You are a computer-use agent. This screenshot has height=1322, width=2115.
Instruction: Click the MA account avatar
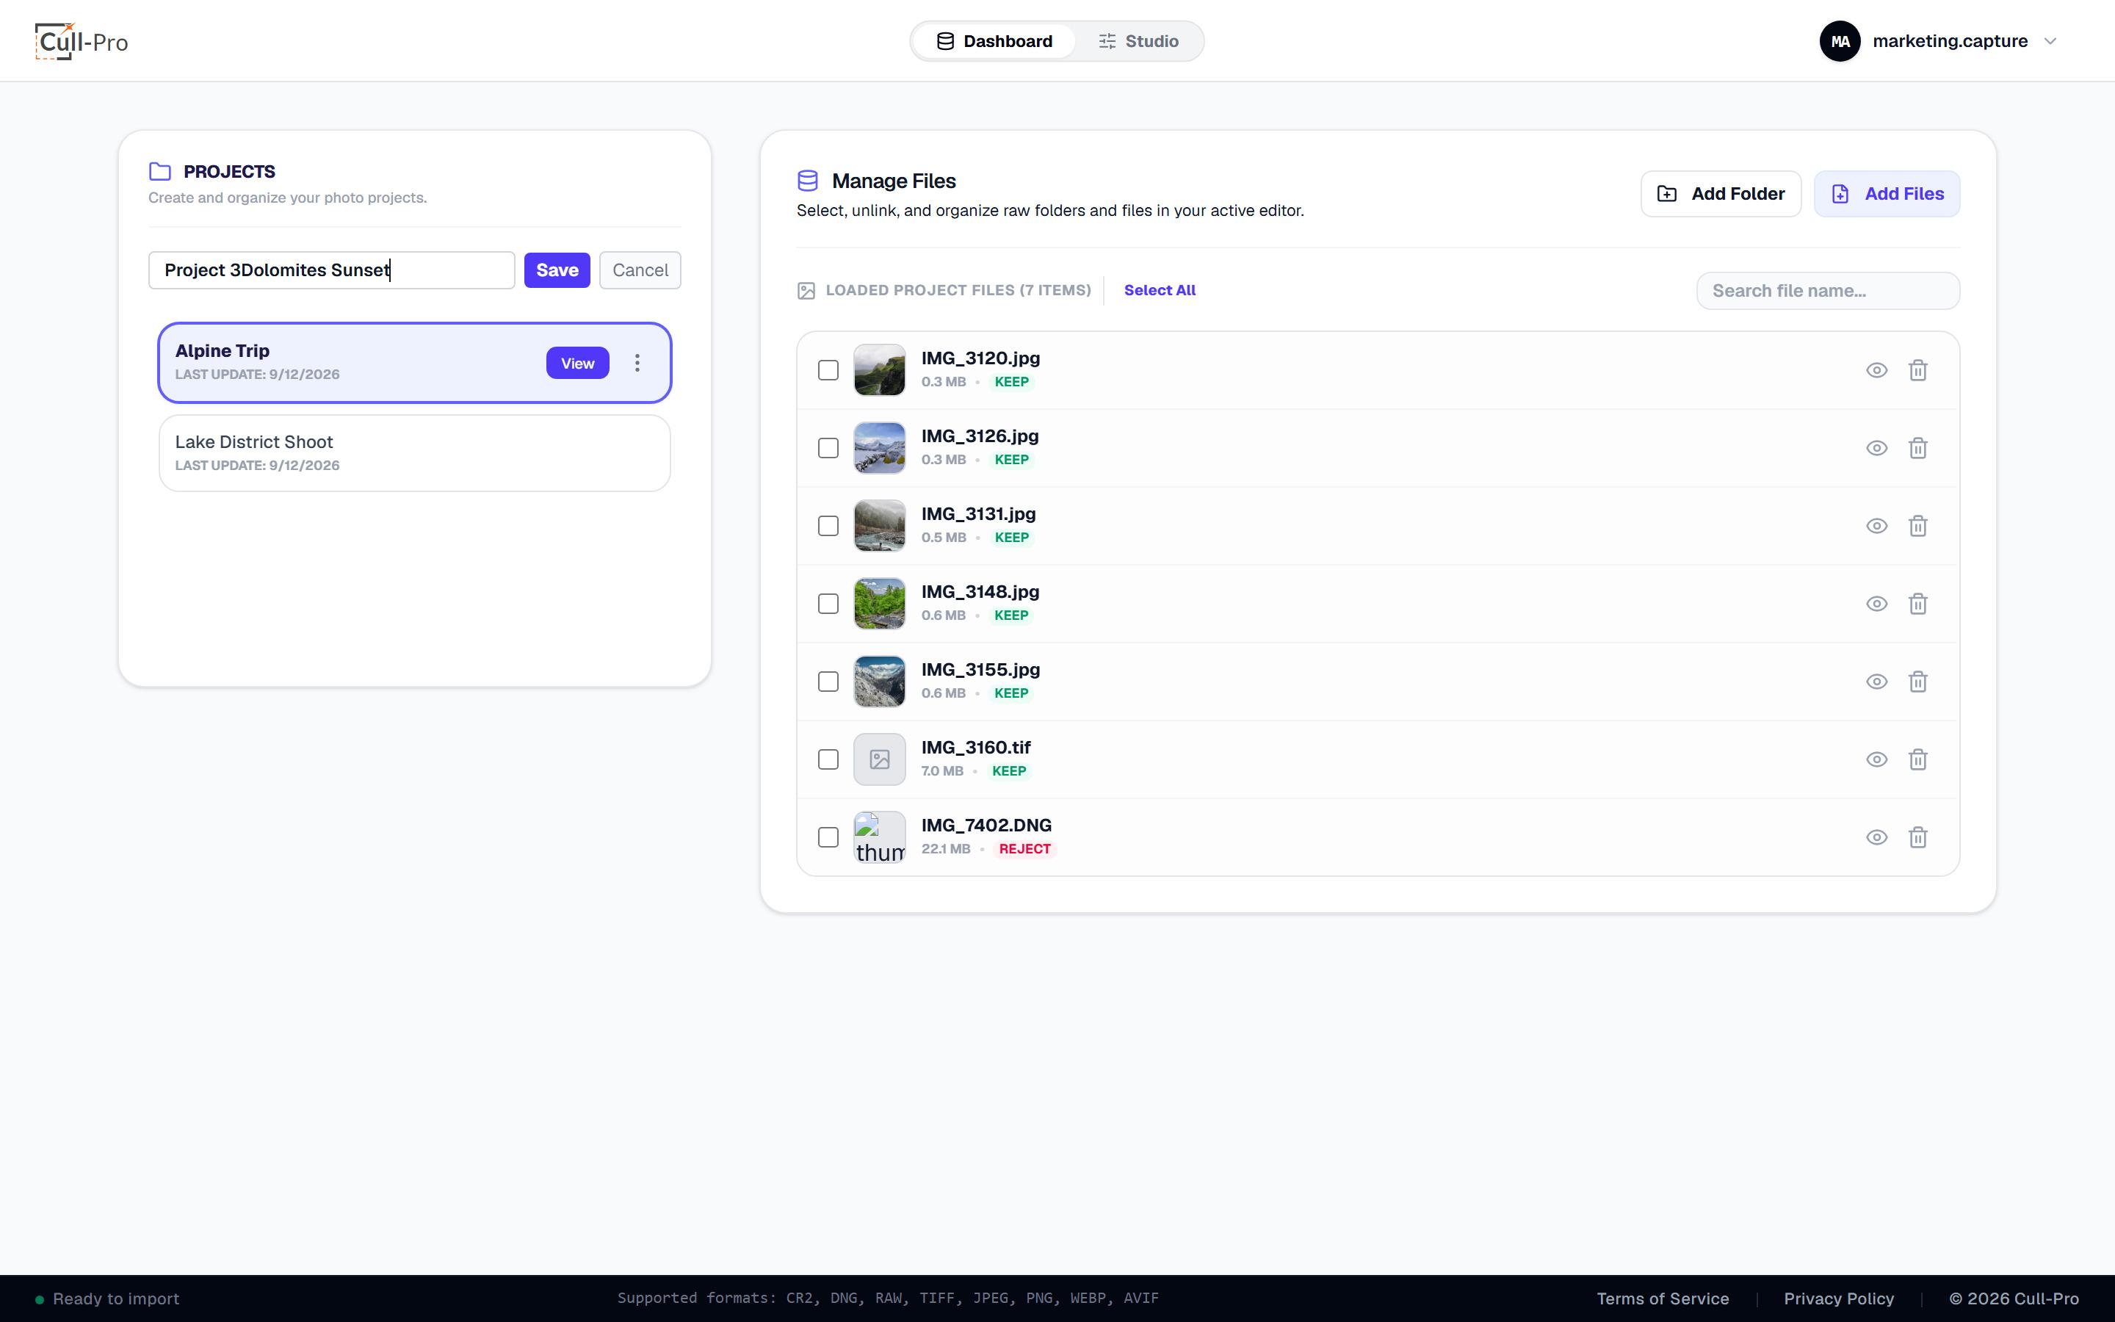pyautogui.click(x=1840, y=41)
